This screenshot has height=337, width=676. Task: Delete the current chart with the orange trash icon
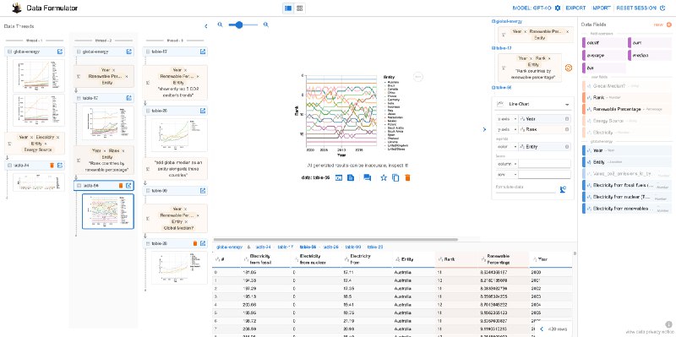[407, 177]
